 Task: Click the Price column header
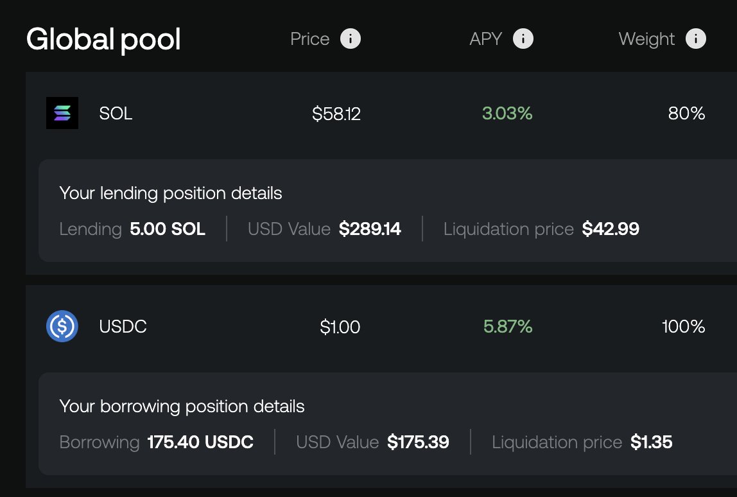coord(309,39)
